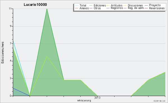Click the 'Anexos' legend label
Viewport: 168px width, 103px height.
84,8
